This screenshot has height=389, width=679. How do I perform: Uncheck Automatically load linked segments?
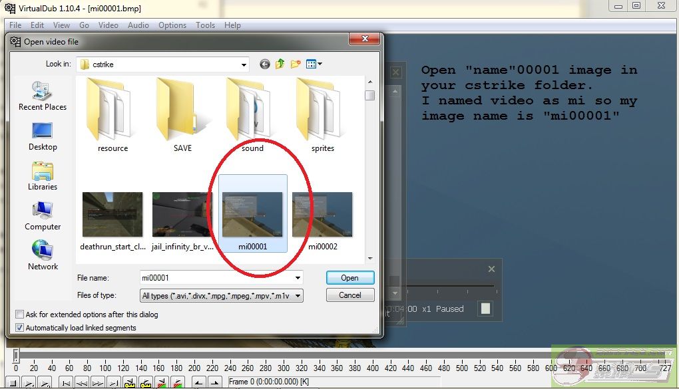pyautogui.click(x=19, y=328)
